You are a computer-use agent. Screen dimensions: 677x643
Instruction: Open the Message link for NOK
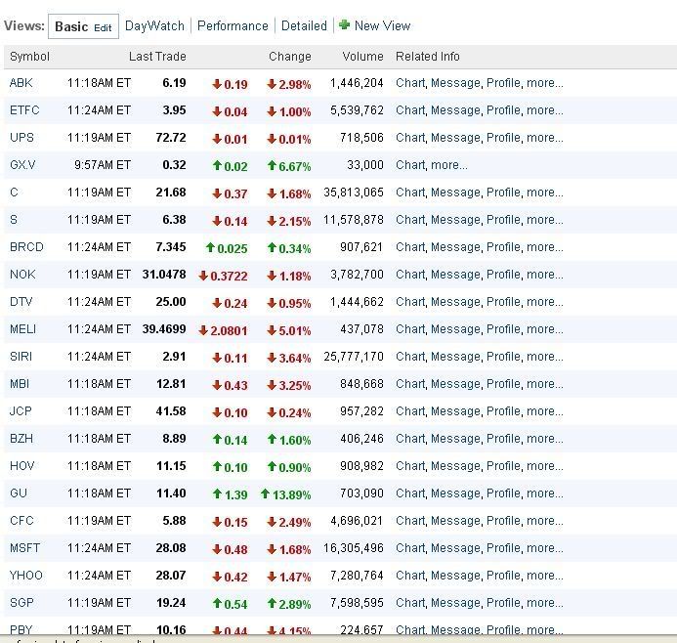pos(455,275)
